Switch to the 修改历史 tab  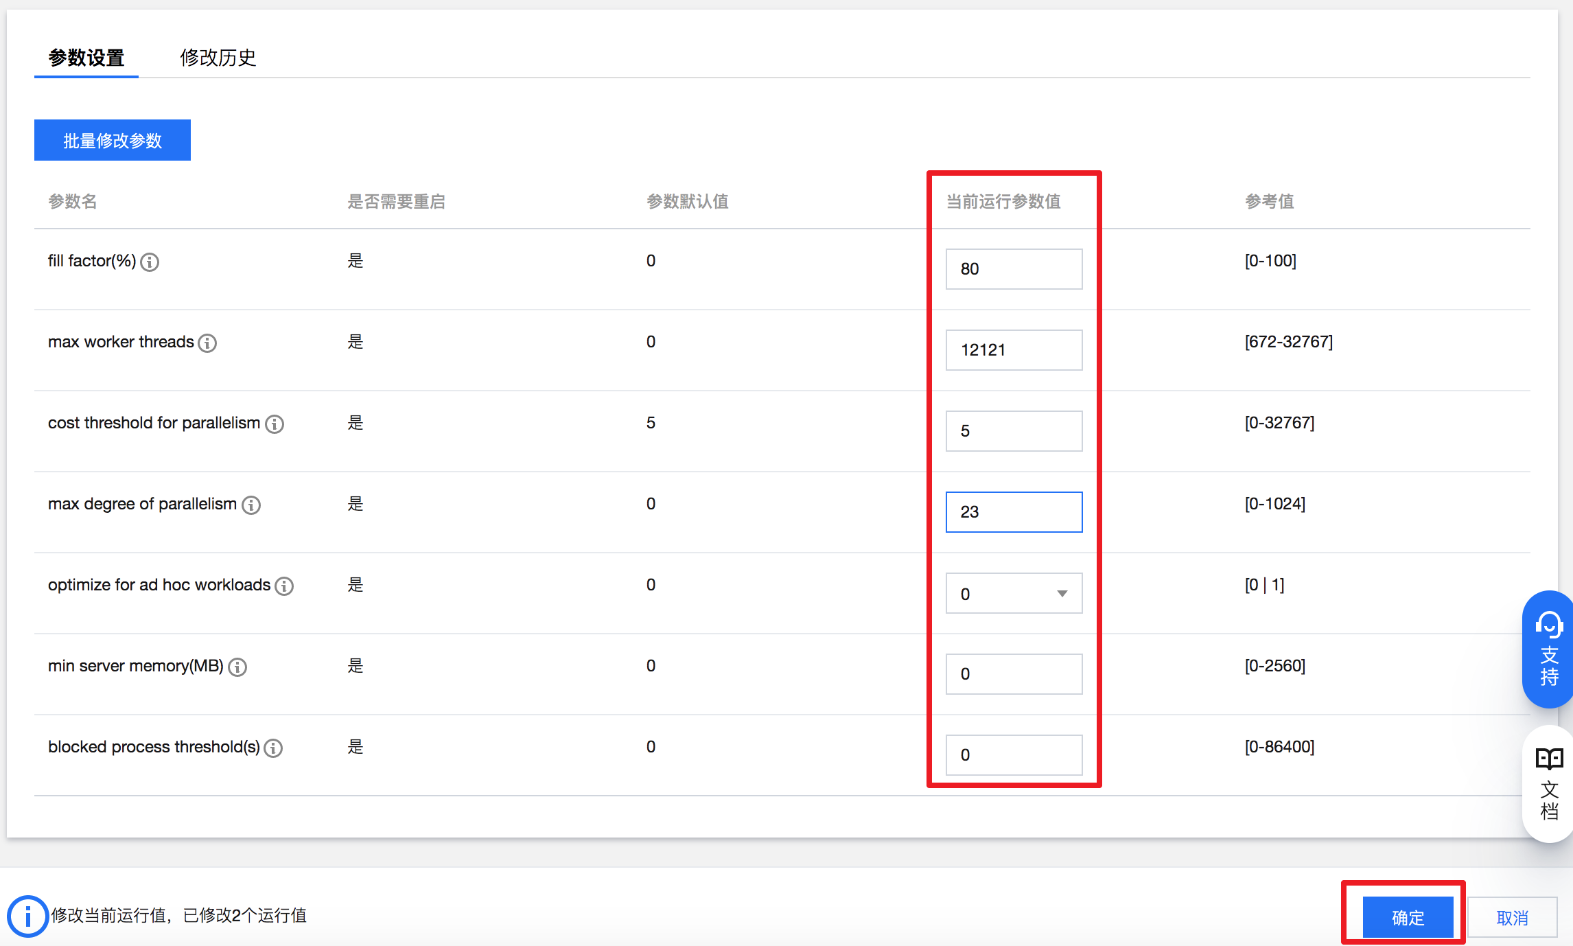(218, 58)
